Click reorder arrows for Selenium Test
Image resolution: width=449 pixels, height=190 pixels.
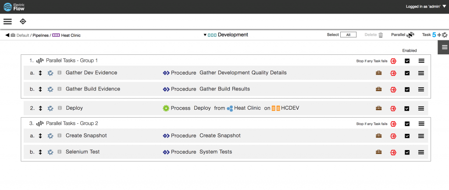click(x=40, y=152)
